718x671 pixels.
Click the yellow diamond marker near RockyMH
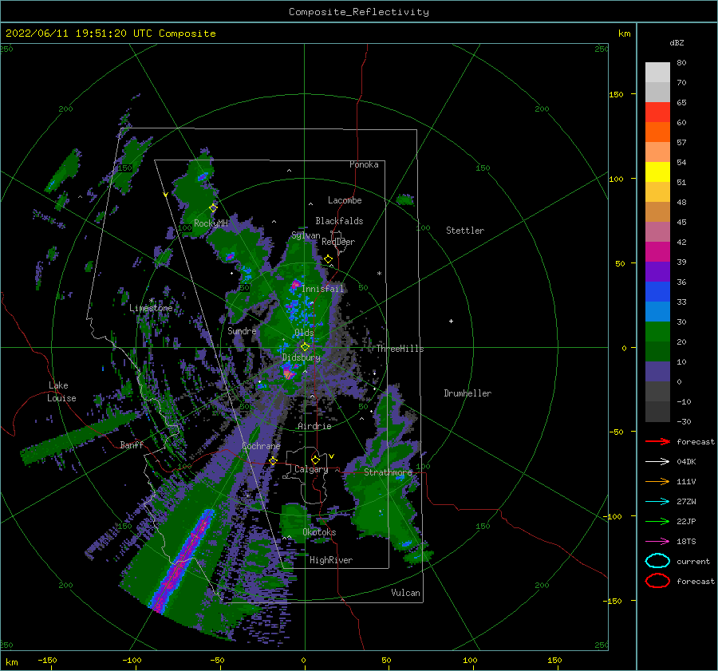pos(213,208)
